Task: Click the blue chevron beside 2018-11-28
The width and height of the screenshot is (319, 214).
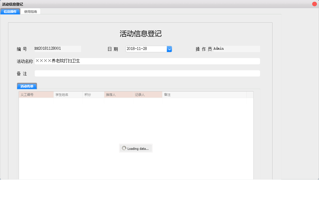Action: [169, 49]
